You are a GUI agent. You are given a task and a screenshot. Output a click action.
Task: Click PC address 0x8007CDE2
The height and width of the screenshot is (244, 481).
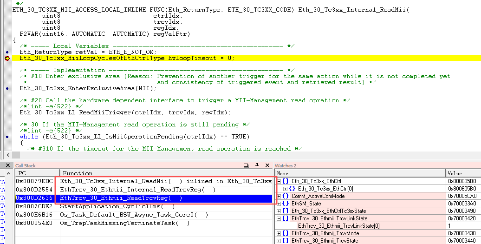point(34,206)
